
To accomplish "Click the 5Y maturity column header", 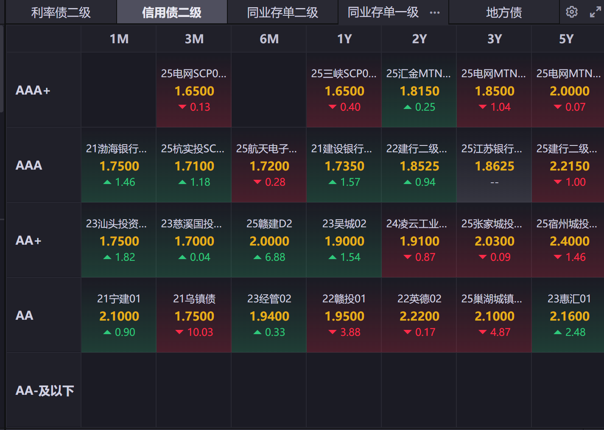I will 566,39.
